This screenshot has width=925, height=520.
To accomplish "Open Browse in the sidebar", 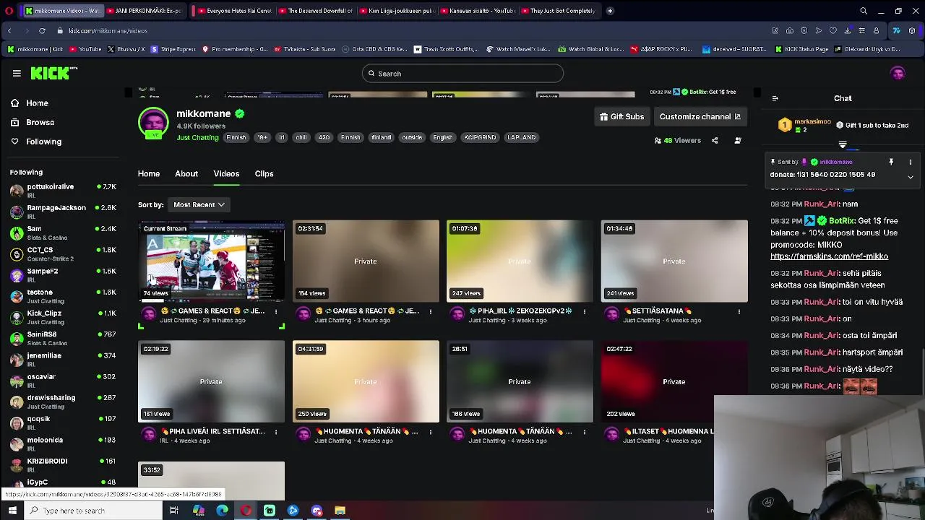I will [32, 122].
